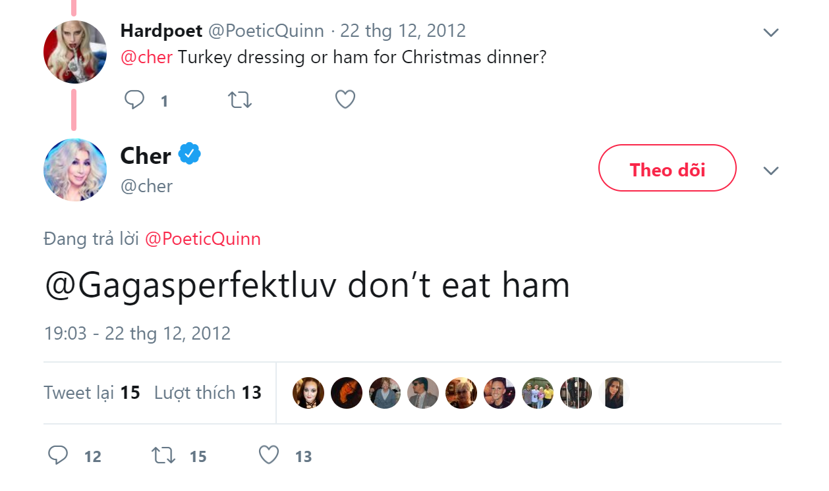Open more options chevron beside Theo dõi

770,170
